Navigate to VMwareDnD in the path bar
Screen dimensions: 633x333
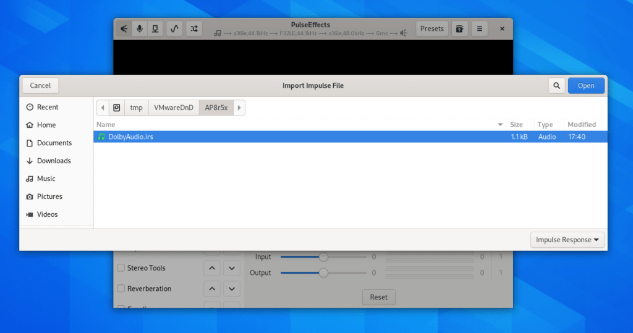click(174, 107)
